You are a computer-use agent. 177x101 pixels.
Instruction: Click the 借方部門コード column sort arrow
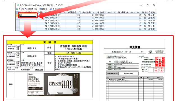[115, 13]
